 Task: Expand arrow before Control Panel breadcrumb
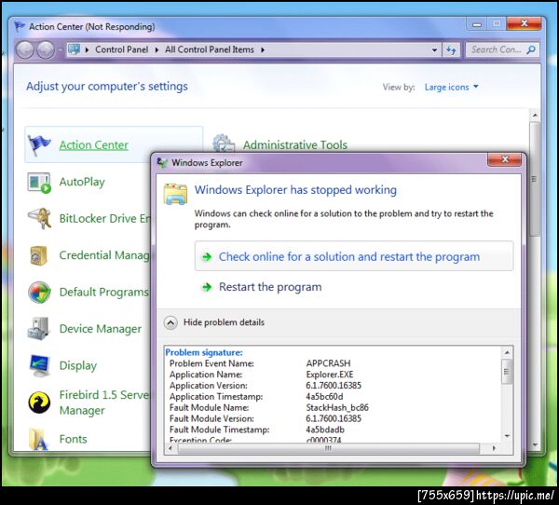[x=87, y=50]
